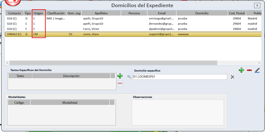
Task: Click the red minus under Textos Específicos add icon
Action: click(120, 83)
